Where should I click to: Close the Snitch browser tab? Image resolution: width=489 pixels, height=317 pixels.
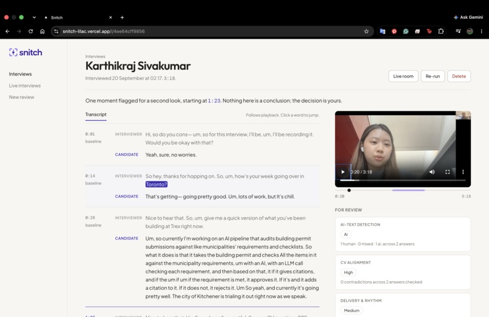(110, 18)
